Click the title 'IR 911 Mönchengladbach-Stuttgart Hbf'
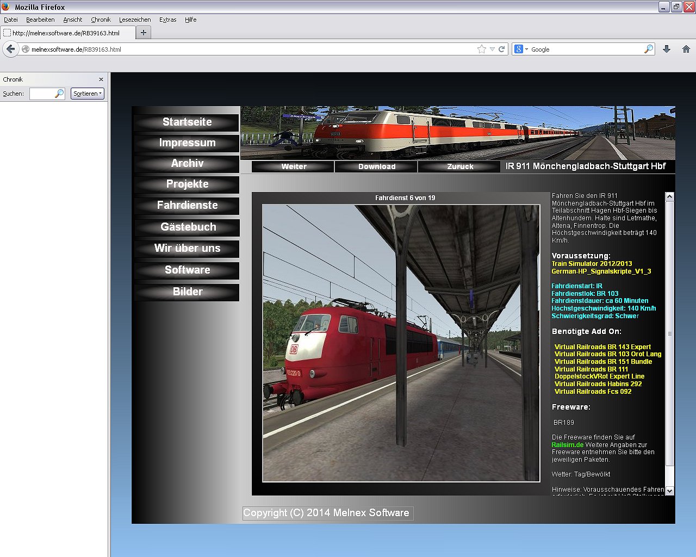 [x=586, y=166]
